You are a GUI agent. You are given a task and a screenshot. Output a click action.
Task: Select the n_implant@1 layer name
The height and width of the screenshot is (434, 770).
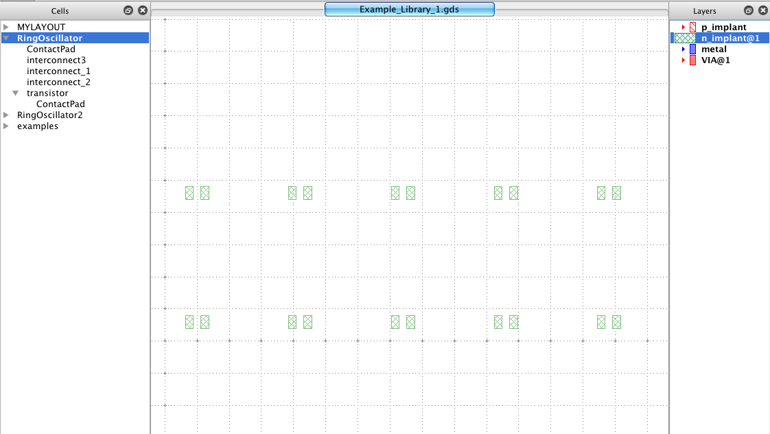pyautogui.click(x=730, y=38)
